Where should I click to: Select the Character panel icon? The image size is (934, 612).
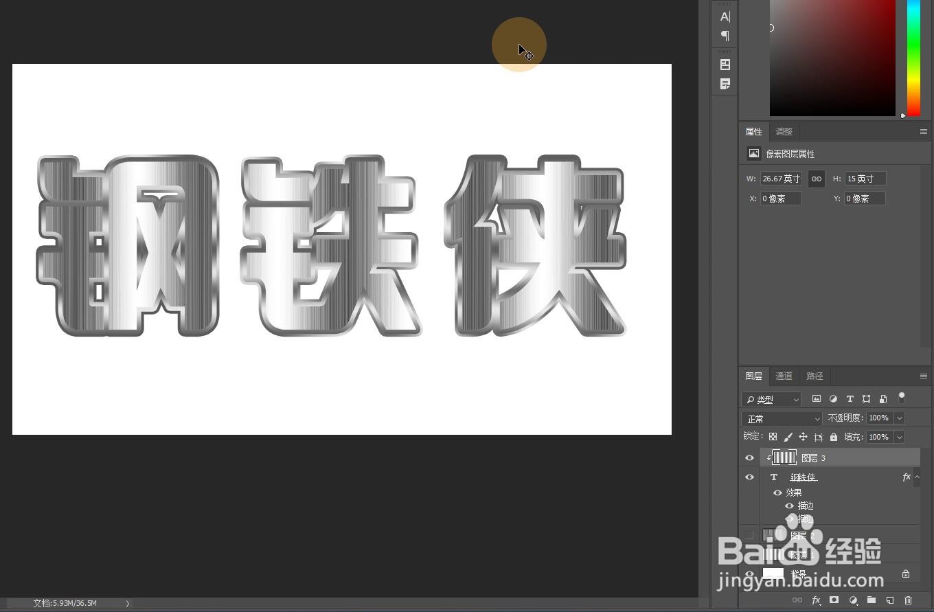[724, 16]
